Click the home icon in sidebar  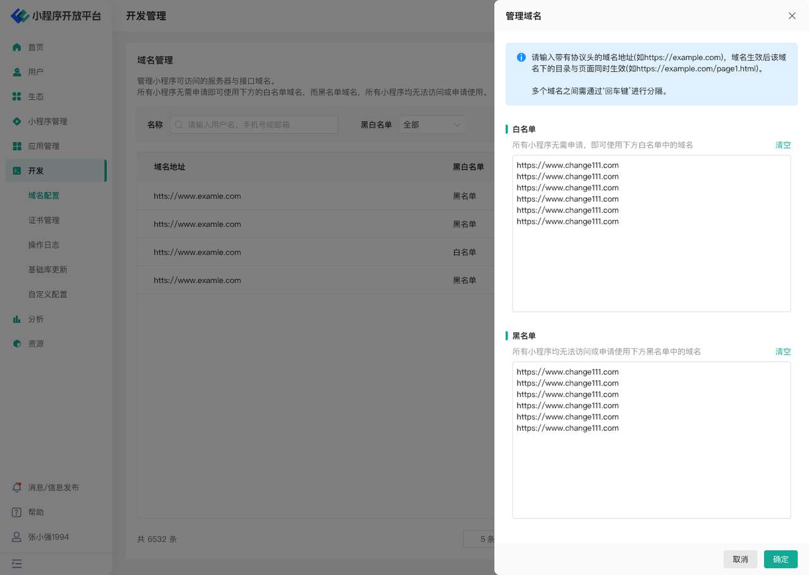click(x=17, y=47)
